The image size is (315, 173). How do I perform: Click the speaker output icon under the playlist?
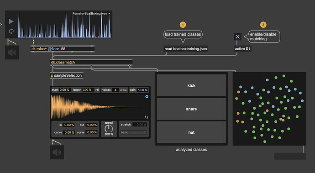12,52
